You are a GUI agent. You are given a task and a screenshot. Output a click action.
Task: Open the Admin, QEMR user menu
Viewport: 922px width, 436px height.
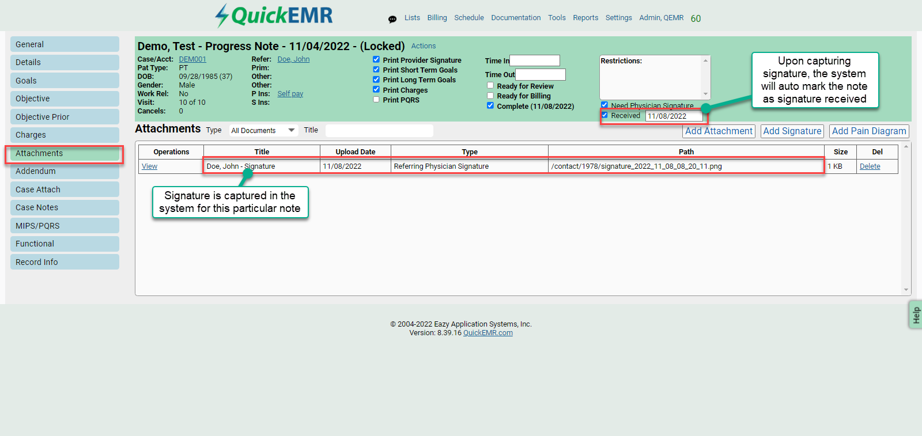(662, 18)
